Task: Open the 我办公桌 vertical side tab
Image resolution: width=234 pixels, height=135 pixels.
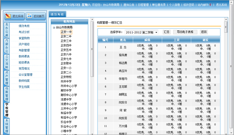Action: point(7,30)
